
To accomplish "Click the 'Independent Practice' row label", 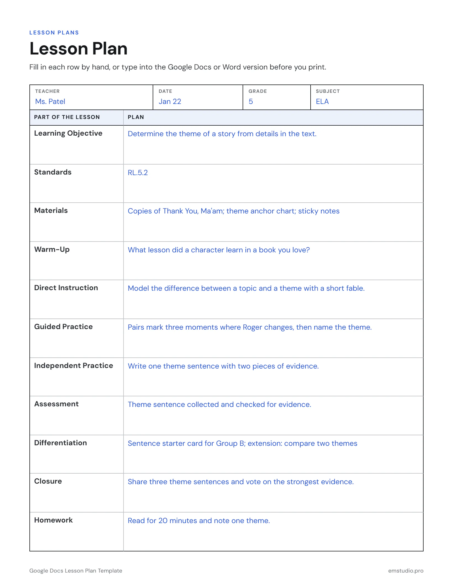I will [74, 365].
